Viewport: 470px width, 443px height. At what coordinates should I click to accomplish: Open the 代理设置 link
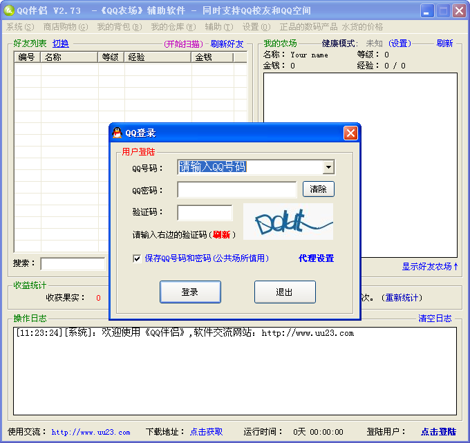pos(317,258)
